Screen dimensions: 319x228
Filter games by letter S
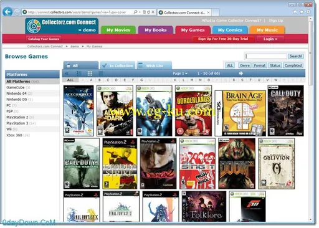tap(242, 80)
